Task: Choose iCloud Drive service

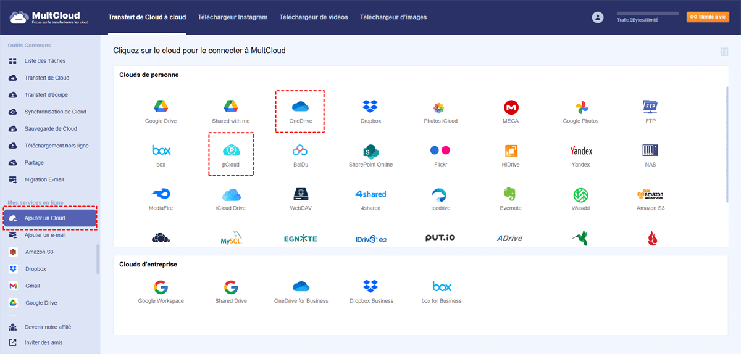Action: [x=231, y=199]
